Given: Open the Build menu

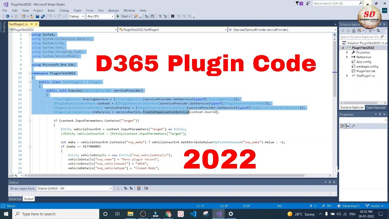Looking at the screenshot, I should click(x=51, y=10).
